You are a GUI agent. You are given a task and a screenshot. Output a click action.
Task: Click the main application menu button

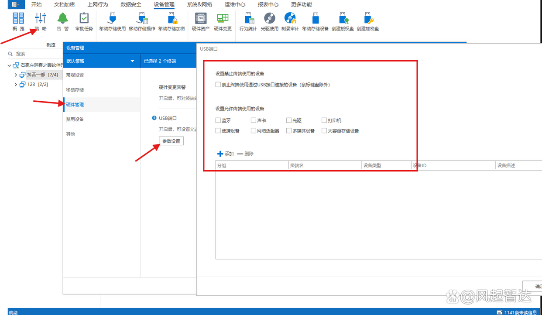[x=16, y=4]
